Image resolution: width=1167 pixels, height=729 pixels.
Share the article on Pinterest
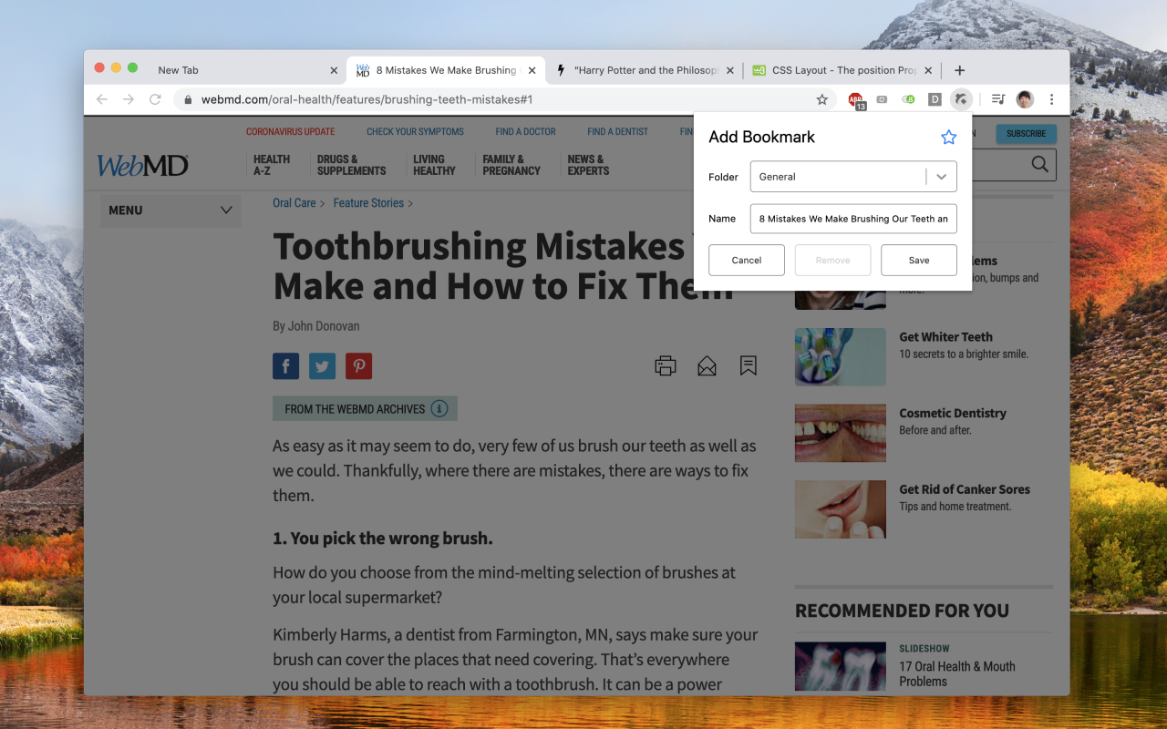click(x=358, y=366)
